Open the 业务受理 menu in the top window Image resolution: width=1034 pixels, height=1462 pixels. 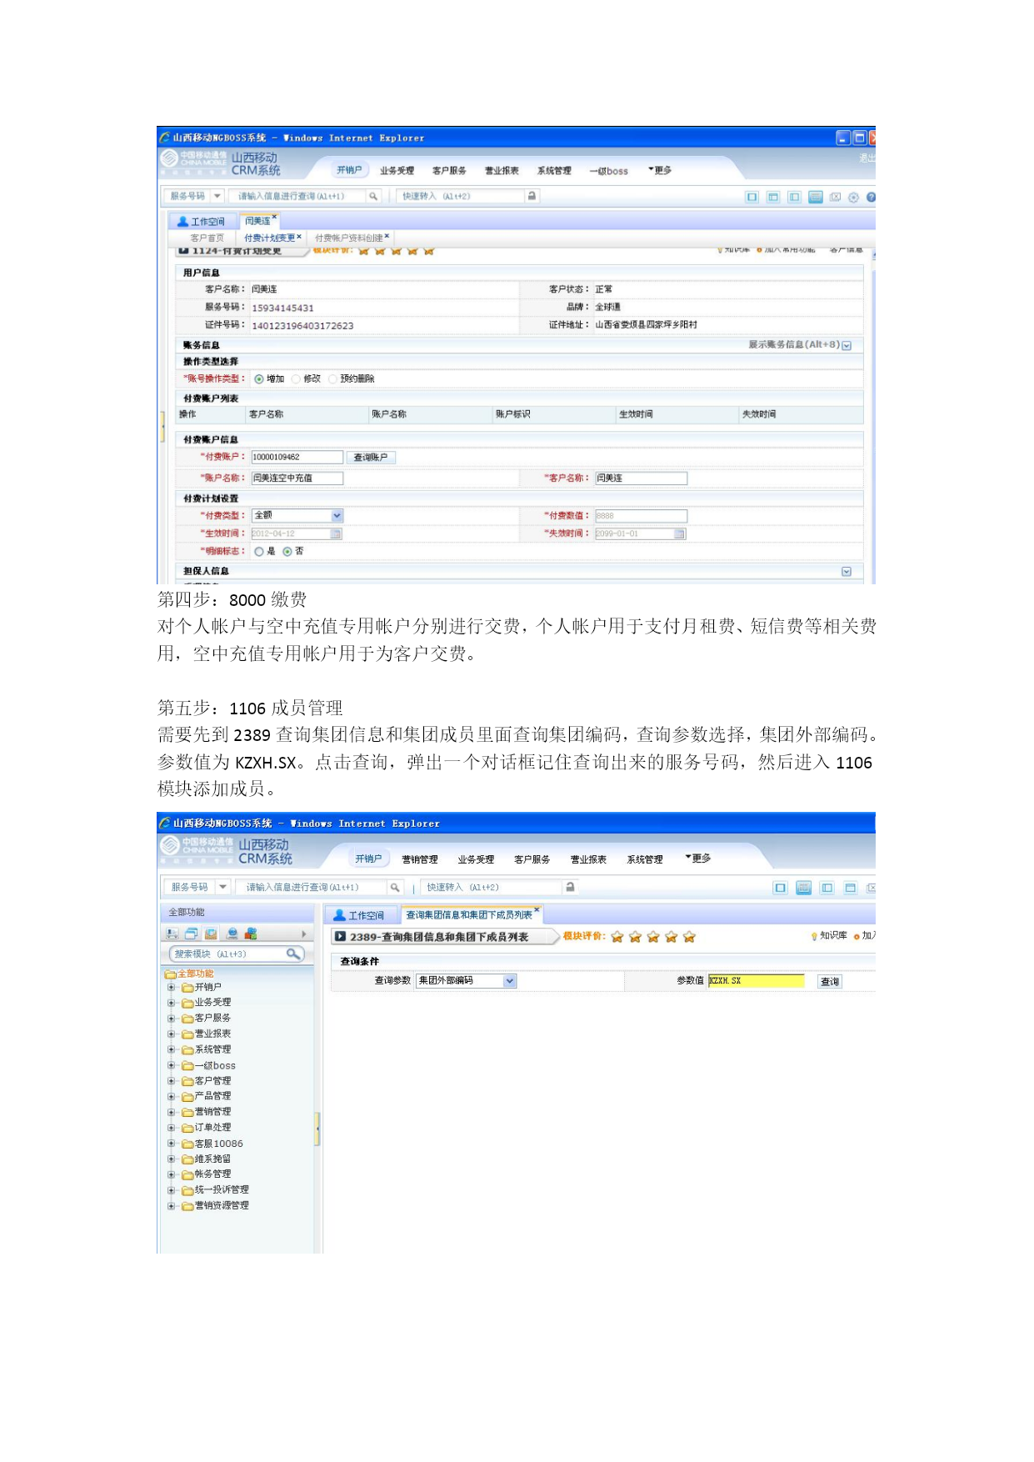tap(397, 171)
